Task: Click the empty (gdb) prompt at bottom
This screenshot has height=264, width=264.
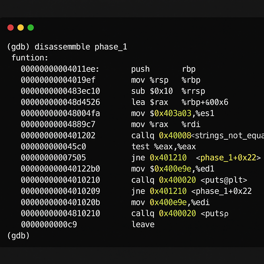Action: [x=18, y=236]
